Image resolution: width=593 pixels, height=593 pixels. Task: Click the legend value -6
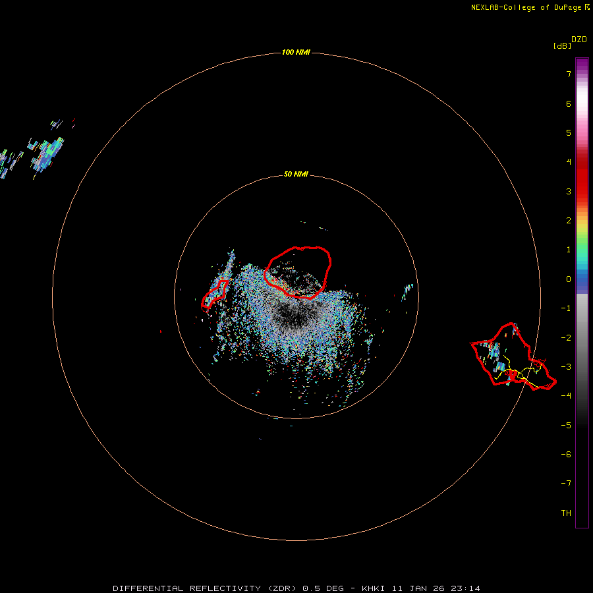566,454
